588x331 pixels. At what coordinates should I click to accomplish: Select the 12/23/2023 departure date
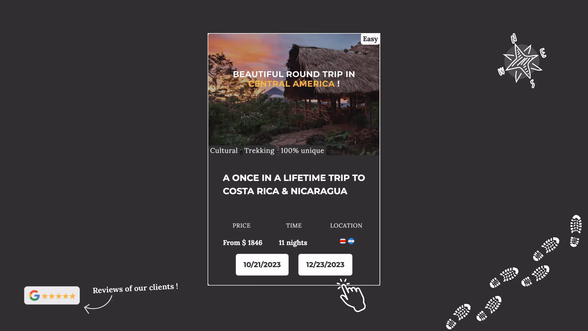325,265
